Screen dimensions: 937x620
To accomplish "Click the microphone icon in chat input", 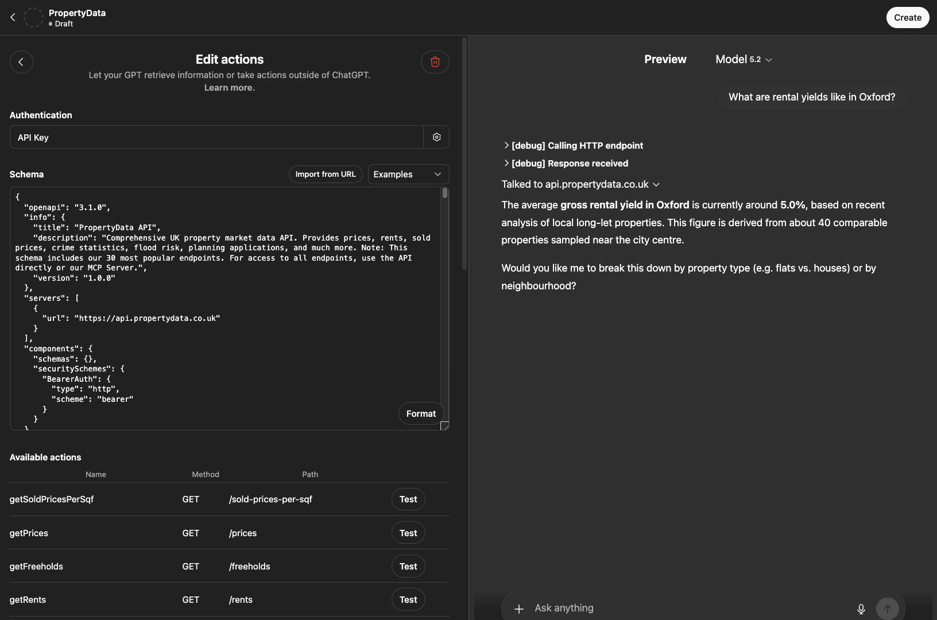I will (861, 609).
